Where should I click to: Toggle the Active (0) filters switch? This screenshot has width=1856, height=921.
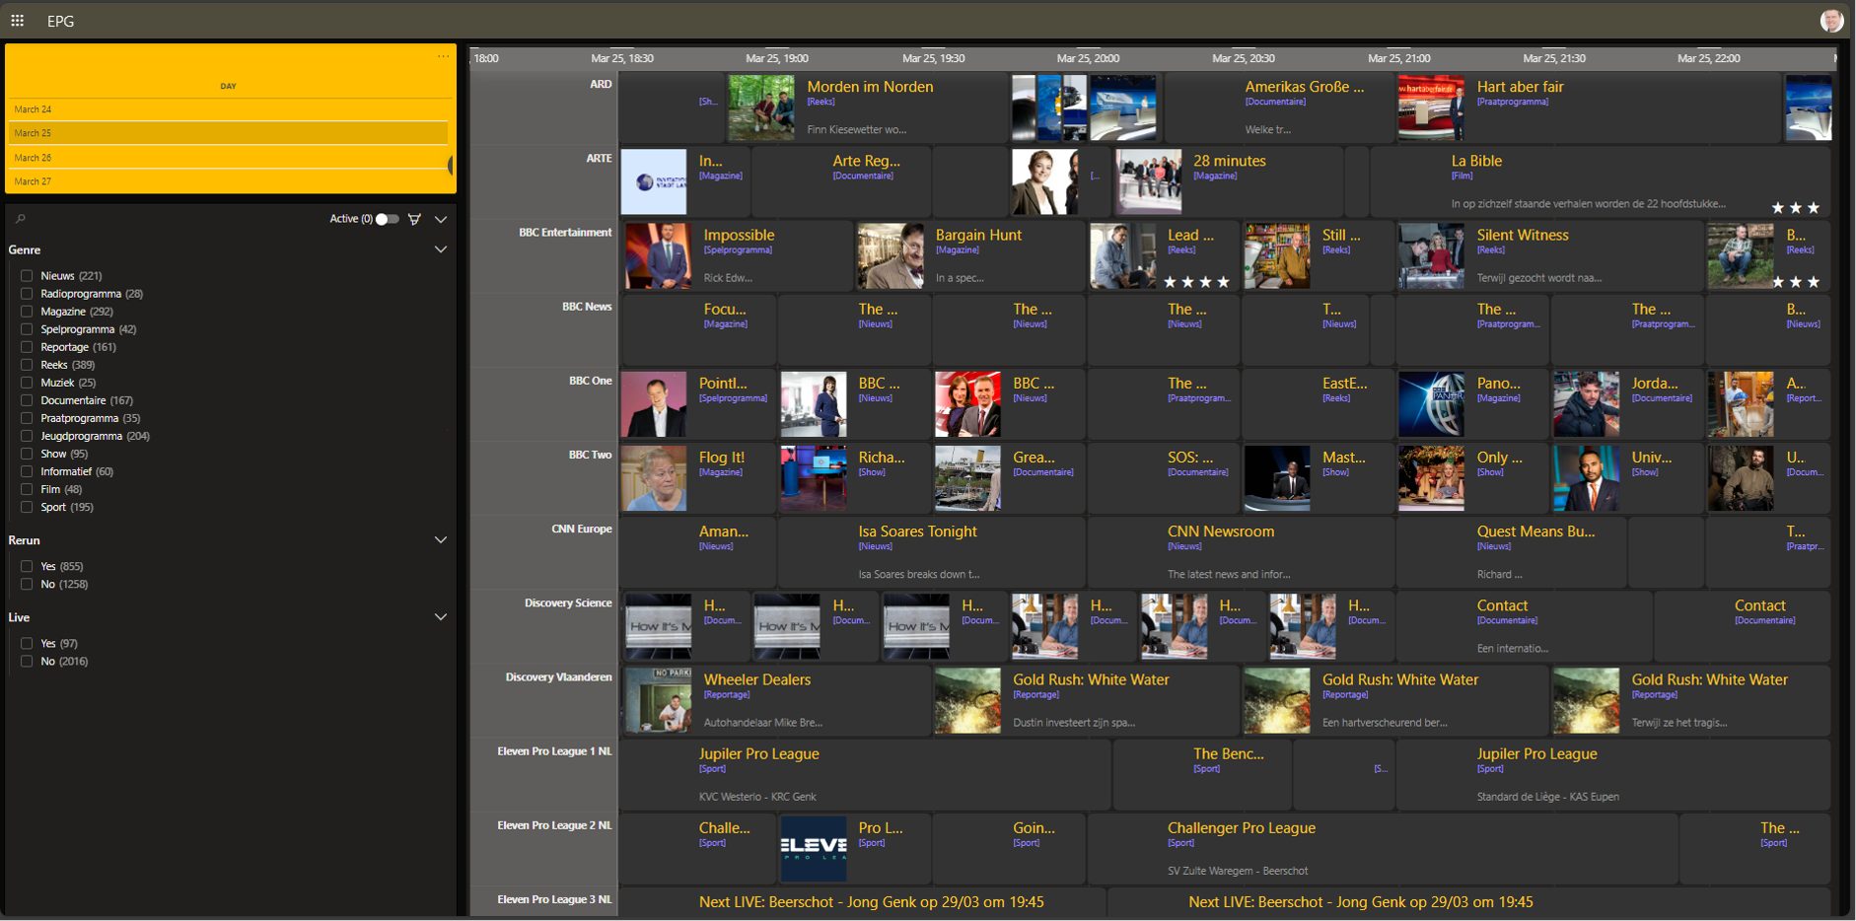[388, 219]
